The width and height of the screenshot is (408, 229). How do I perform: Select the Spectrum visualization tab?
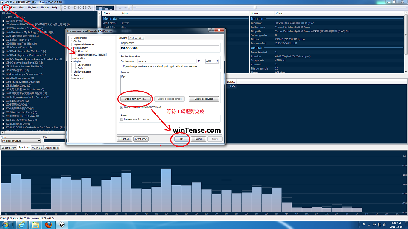(x=24, y=148)
